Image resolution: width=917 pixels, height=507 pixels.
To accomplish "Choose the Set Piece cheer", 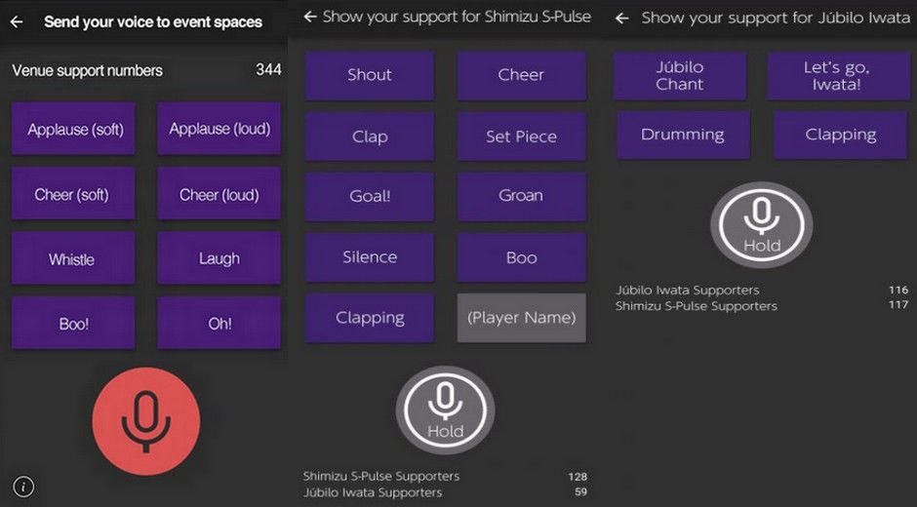I will (521, 136).
